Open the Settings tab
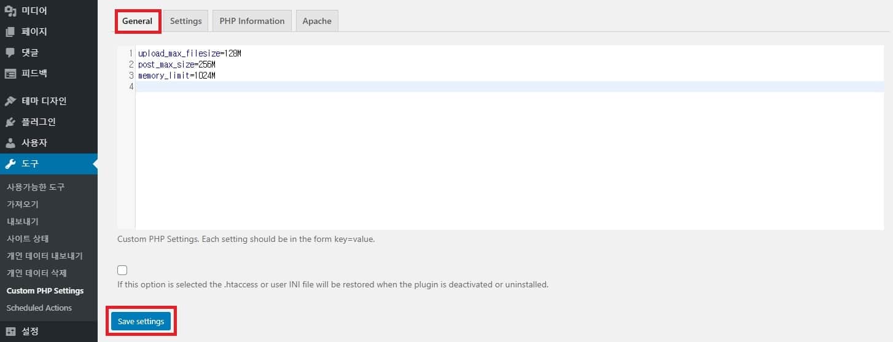Image resolution: width=893 pixels, height=342 pixels. (185, 21)
